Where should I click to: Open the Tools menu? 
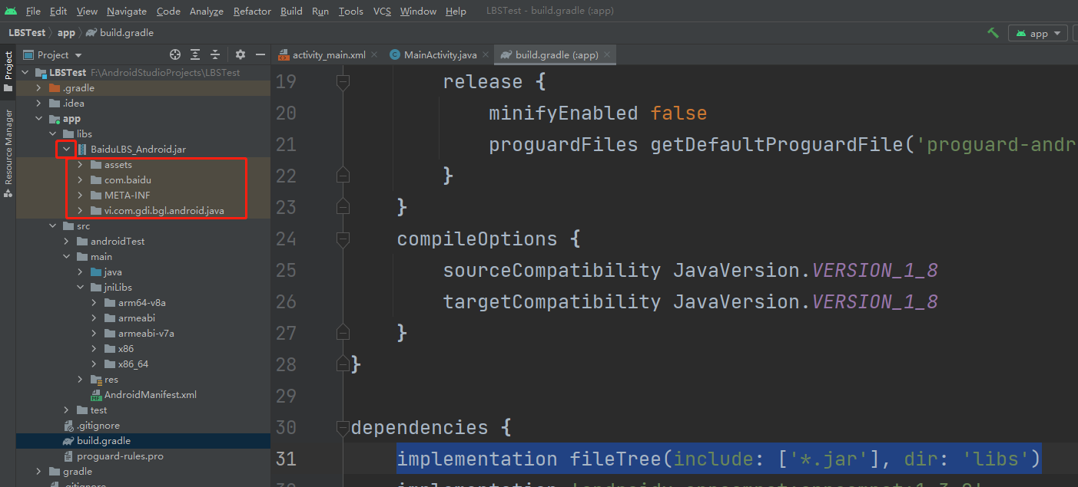pyautogui.click(x=351, y=11)
